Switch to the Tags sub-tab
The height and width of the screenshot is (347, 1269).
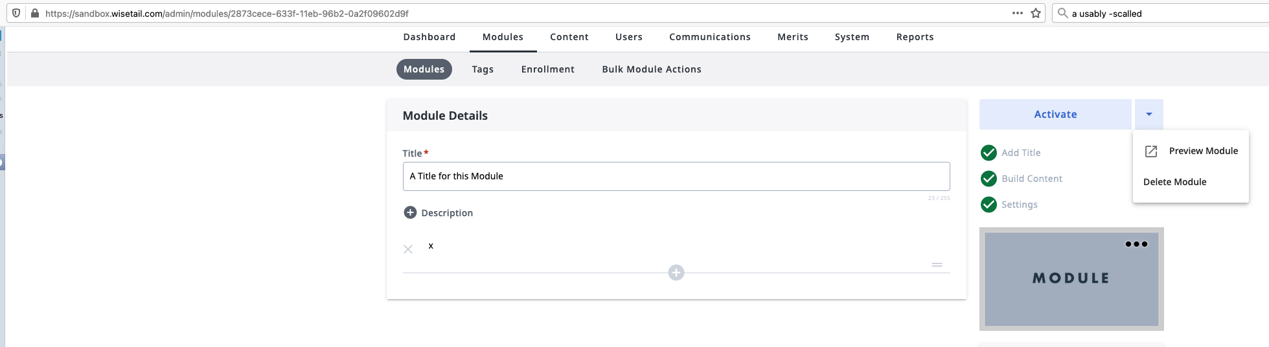483,69
